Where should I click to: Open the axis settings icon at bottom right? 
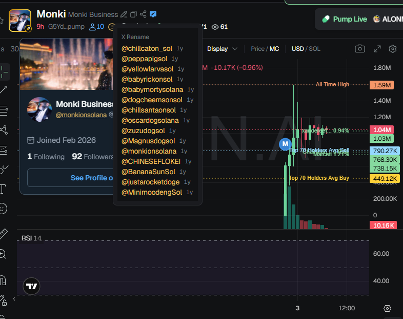(387, 308)
